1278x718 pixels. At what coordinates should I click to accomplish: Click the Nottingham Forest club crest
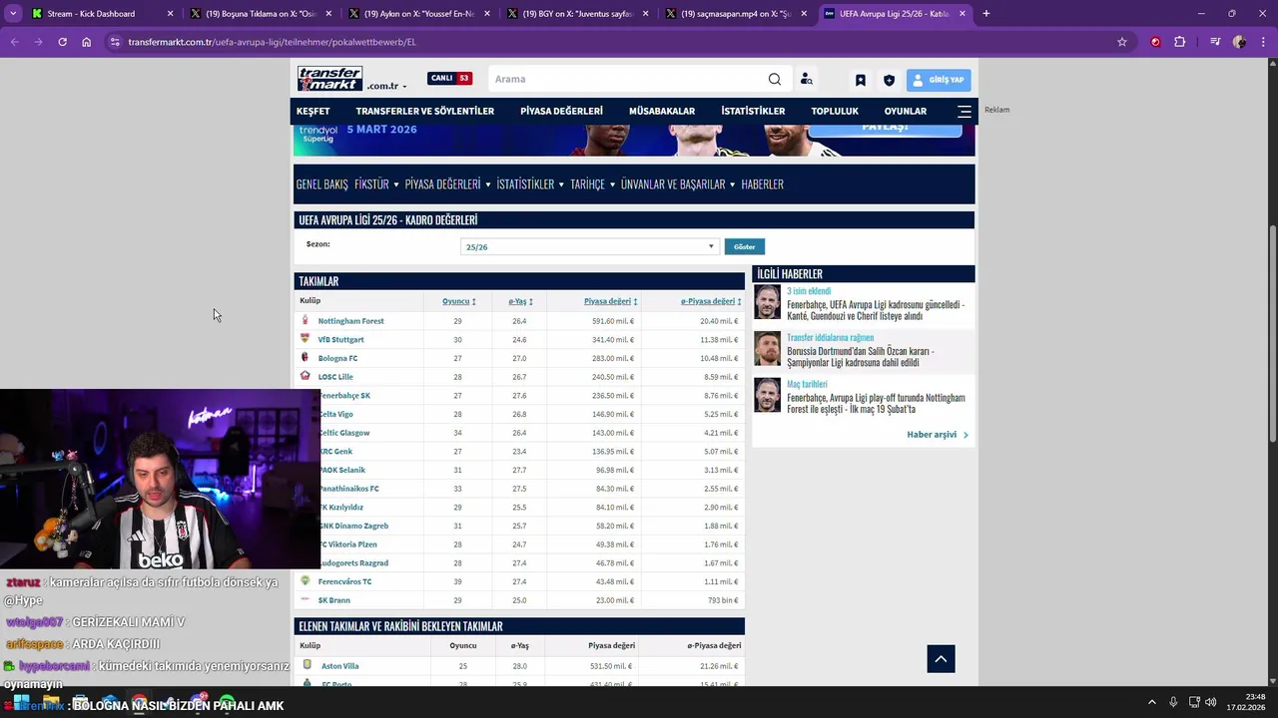pyautogui.click(x=306, y=320)
